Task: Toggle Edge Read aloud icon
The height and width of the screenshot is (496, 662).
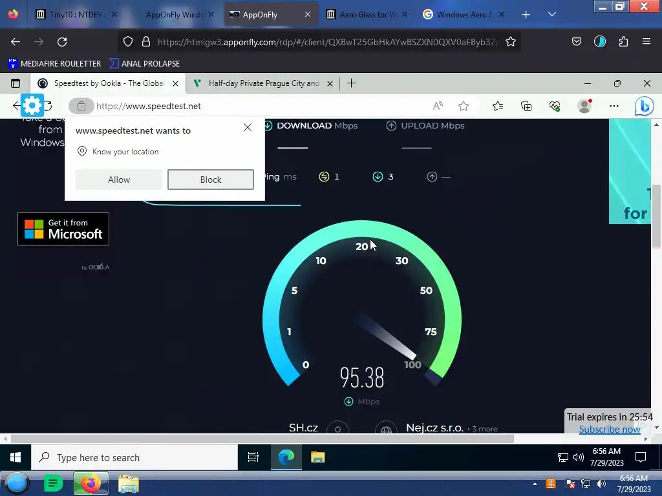Action: [438, 107]
